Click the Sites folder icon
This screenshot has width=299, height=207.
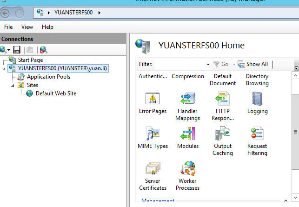pyautogui.click(x=21, y=85)
